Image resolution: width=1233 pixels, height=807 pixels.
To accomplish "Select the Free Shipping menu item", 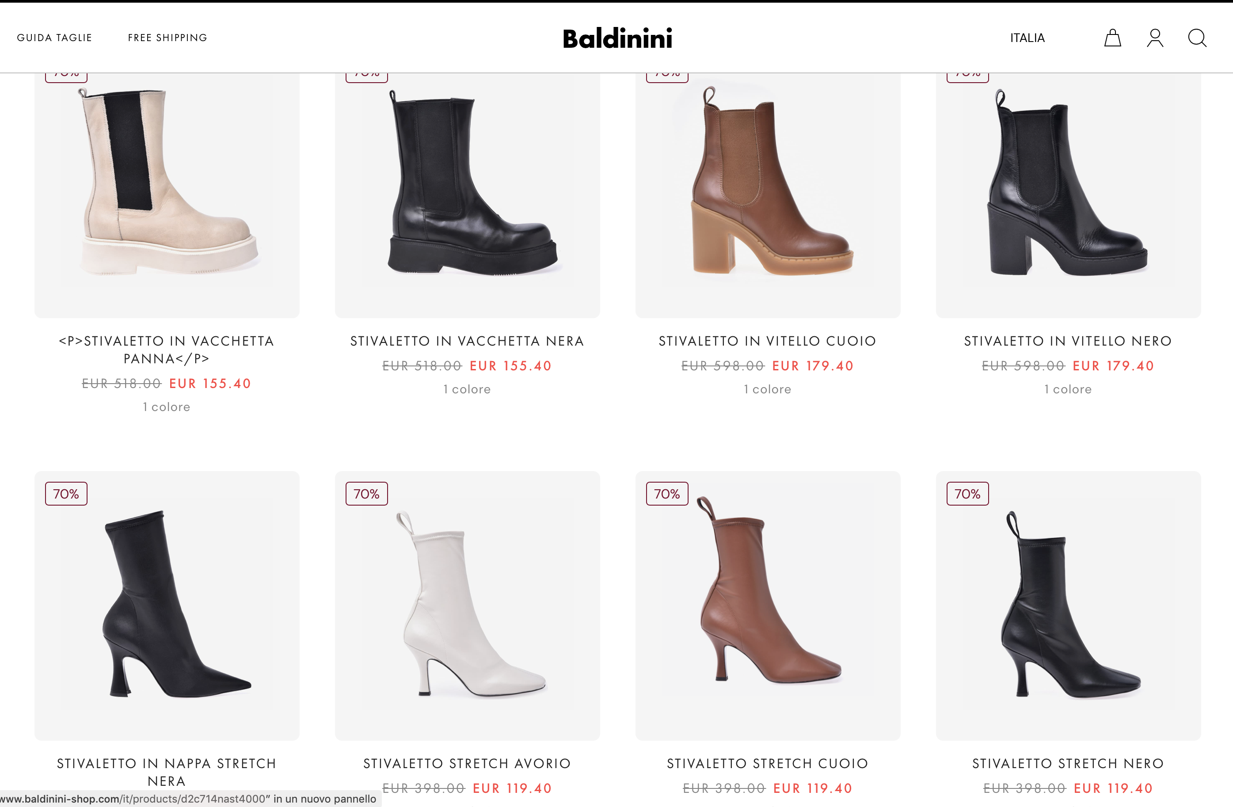I will 168,38.
